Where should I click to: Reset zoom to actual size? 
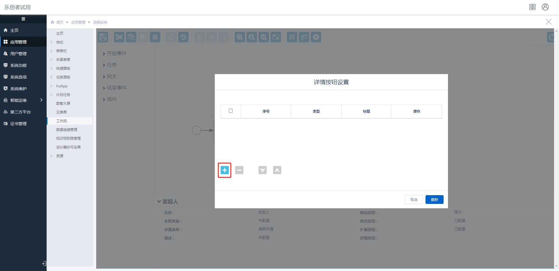click(x=264, y=37)
